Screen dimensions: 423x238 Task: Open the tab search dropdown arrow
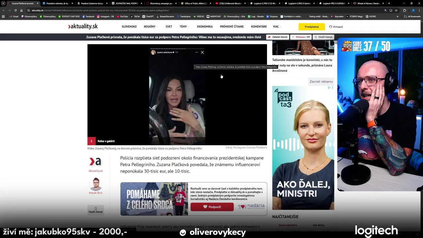[3, 3]
